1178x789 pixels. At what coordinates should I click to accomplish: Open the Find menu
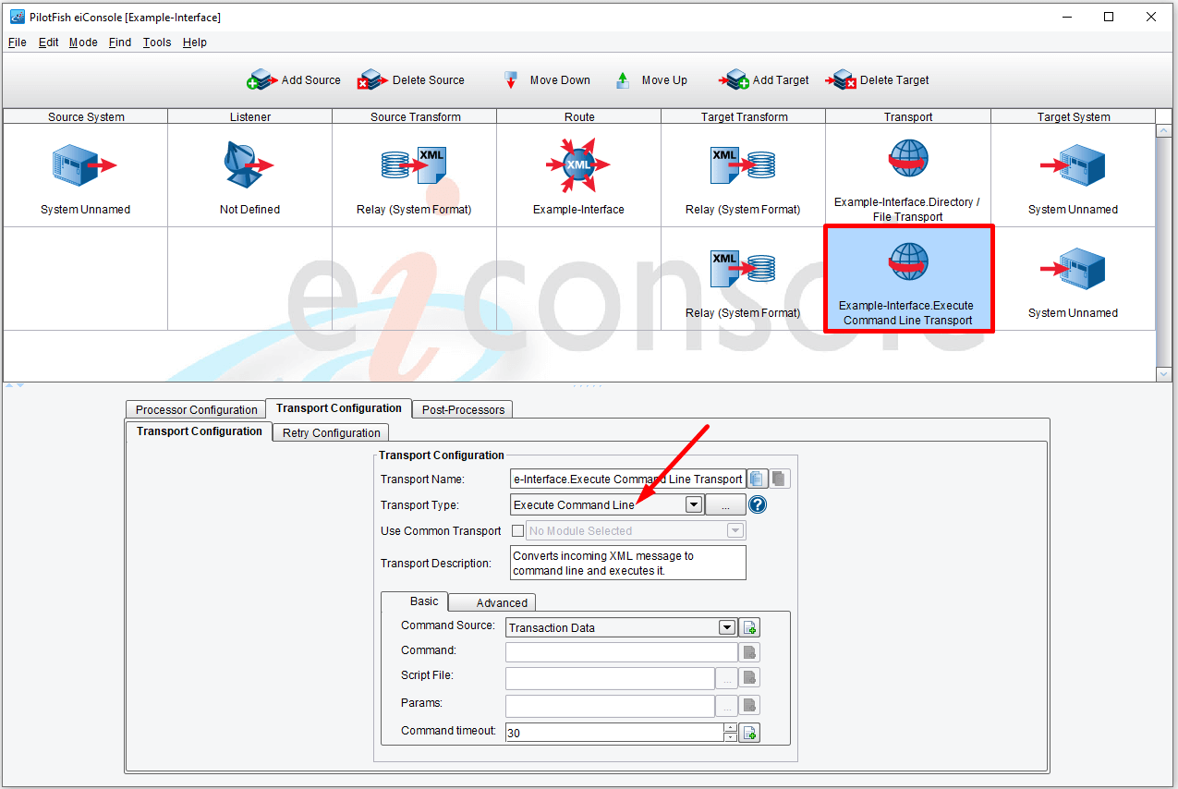120,42
